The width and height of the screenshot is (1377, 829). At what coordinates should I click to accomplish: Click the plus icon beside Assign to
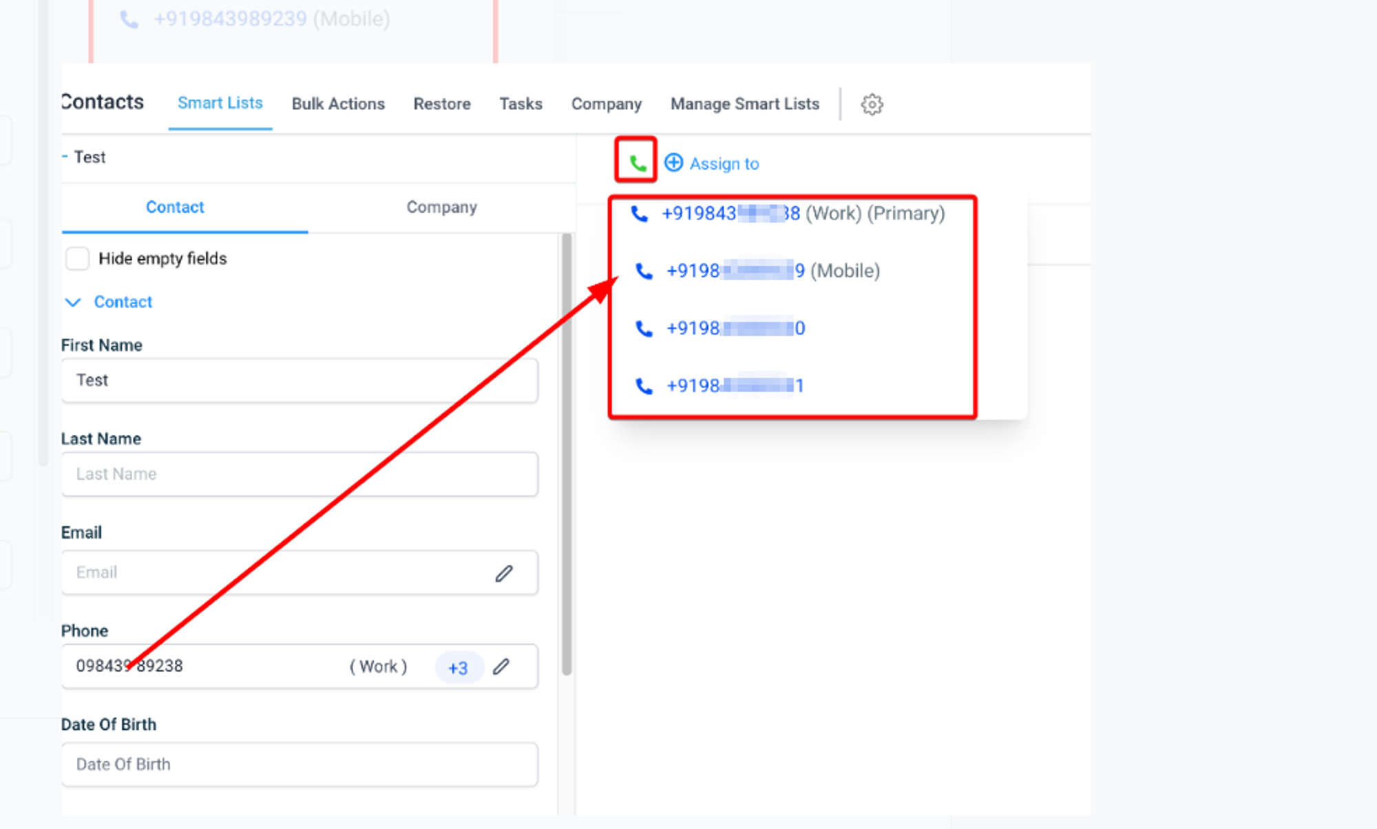[673, 162]
